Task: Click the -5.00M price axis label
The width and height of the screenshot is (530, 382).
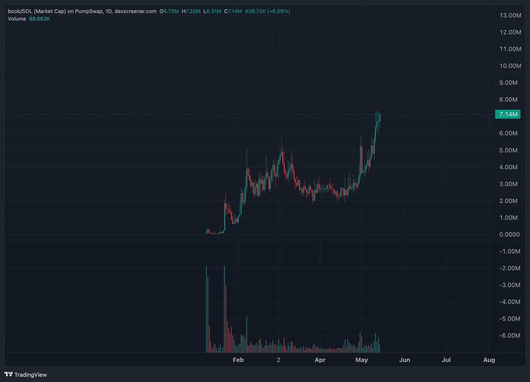Action: 510,319
